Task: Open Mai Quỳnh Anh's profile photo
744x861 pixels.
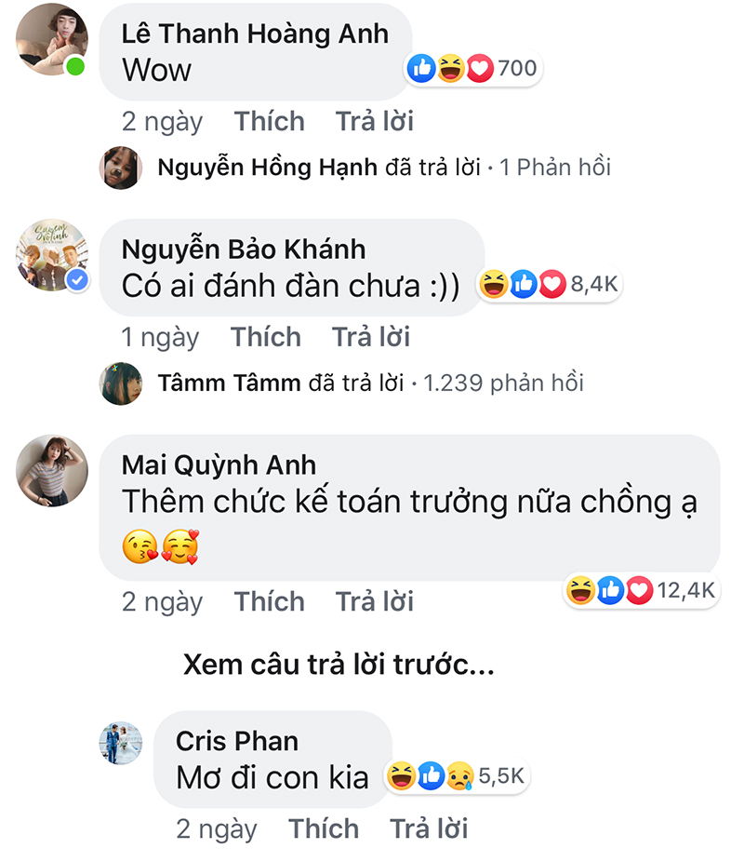Action: (x=53, y=470)
